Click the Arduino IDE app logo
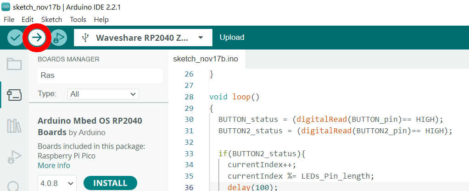Image resolution: width=469 pixels, height=191 pixels. tap(6, 7)
